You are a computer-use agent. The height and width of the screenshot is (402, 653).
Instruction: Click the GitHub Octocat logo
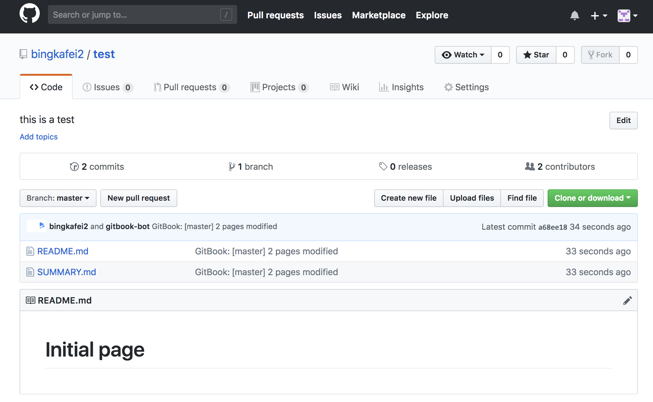tap(29, 14)
